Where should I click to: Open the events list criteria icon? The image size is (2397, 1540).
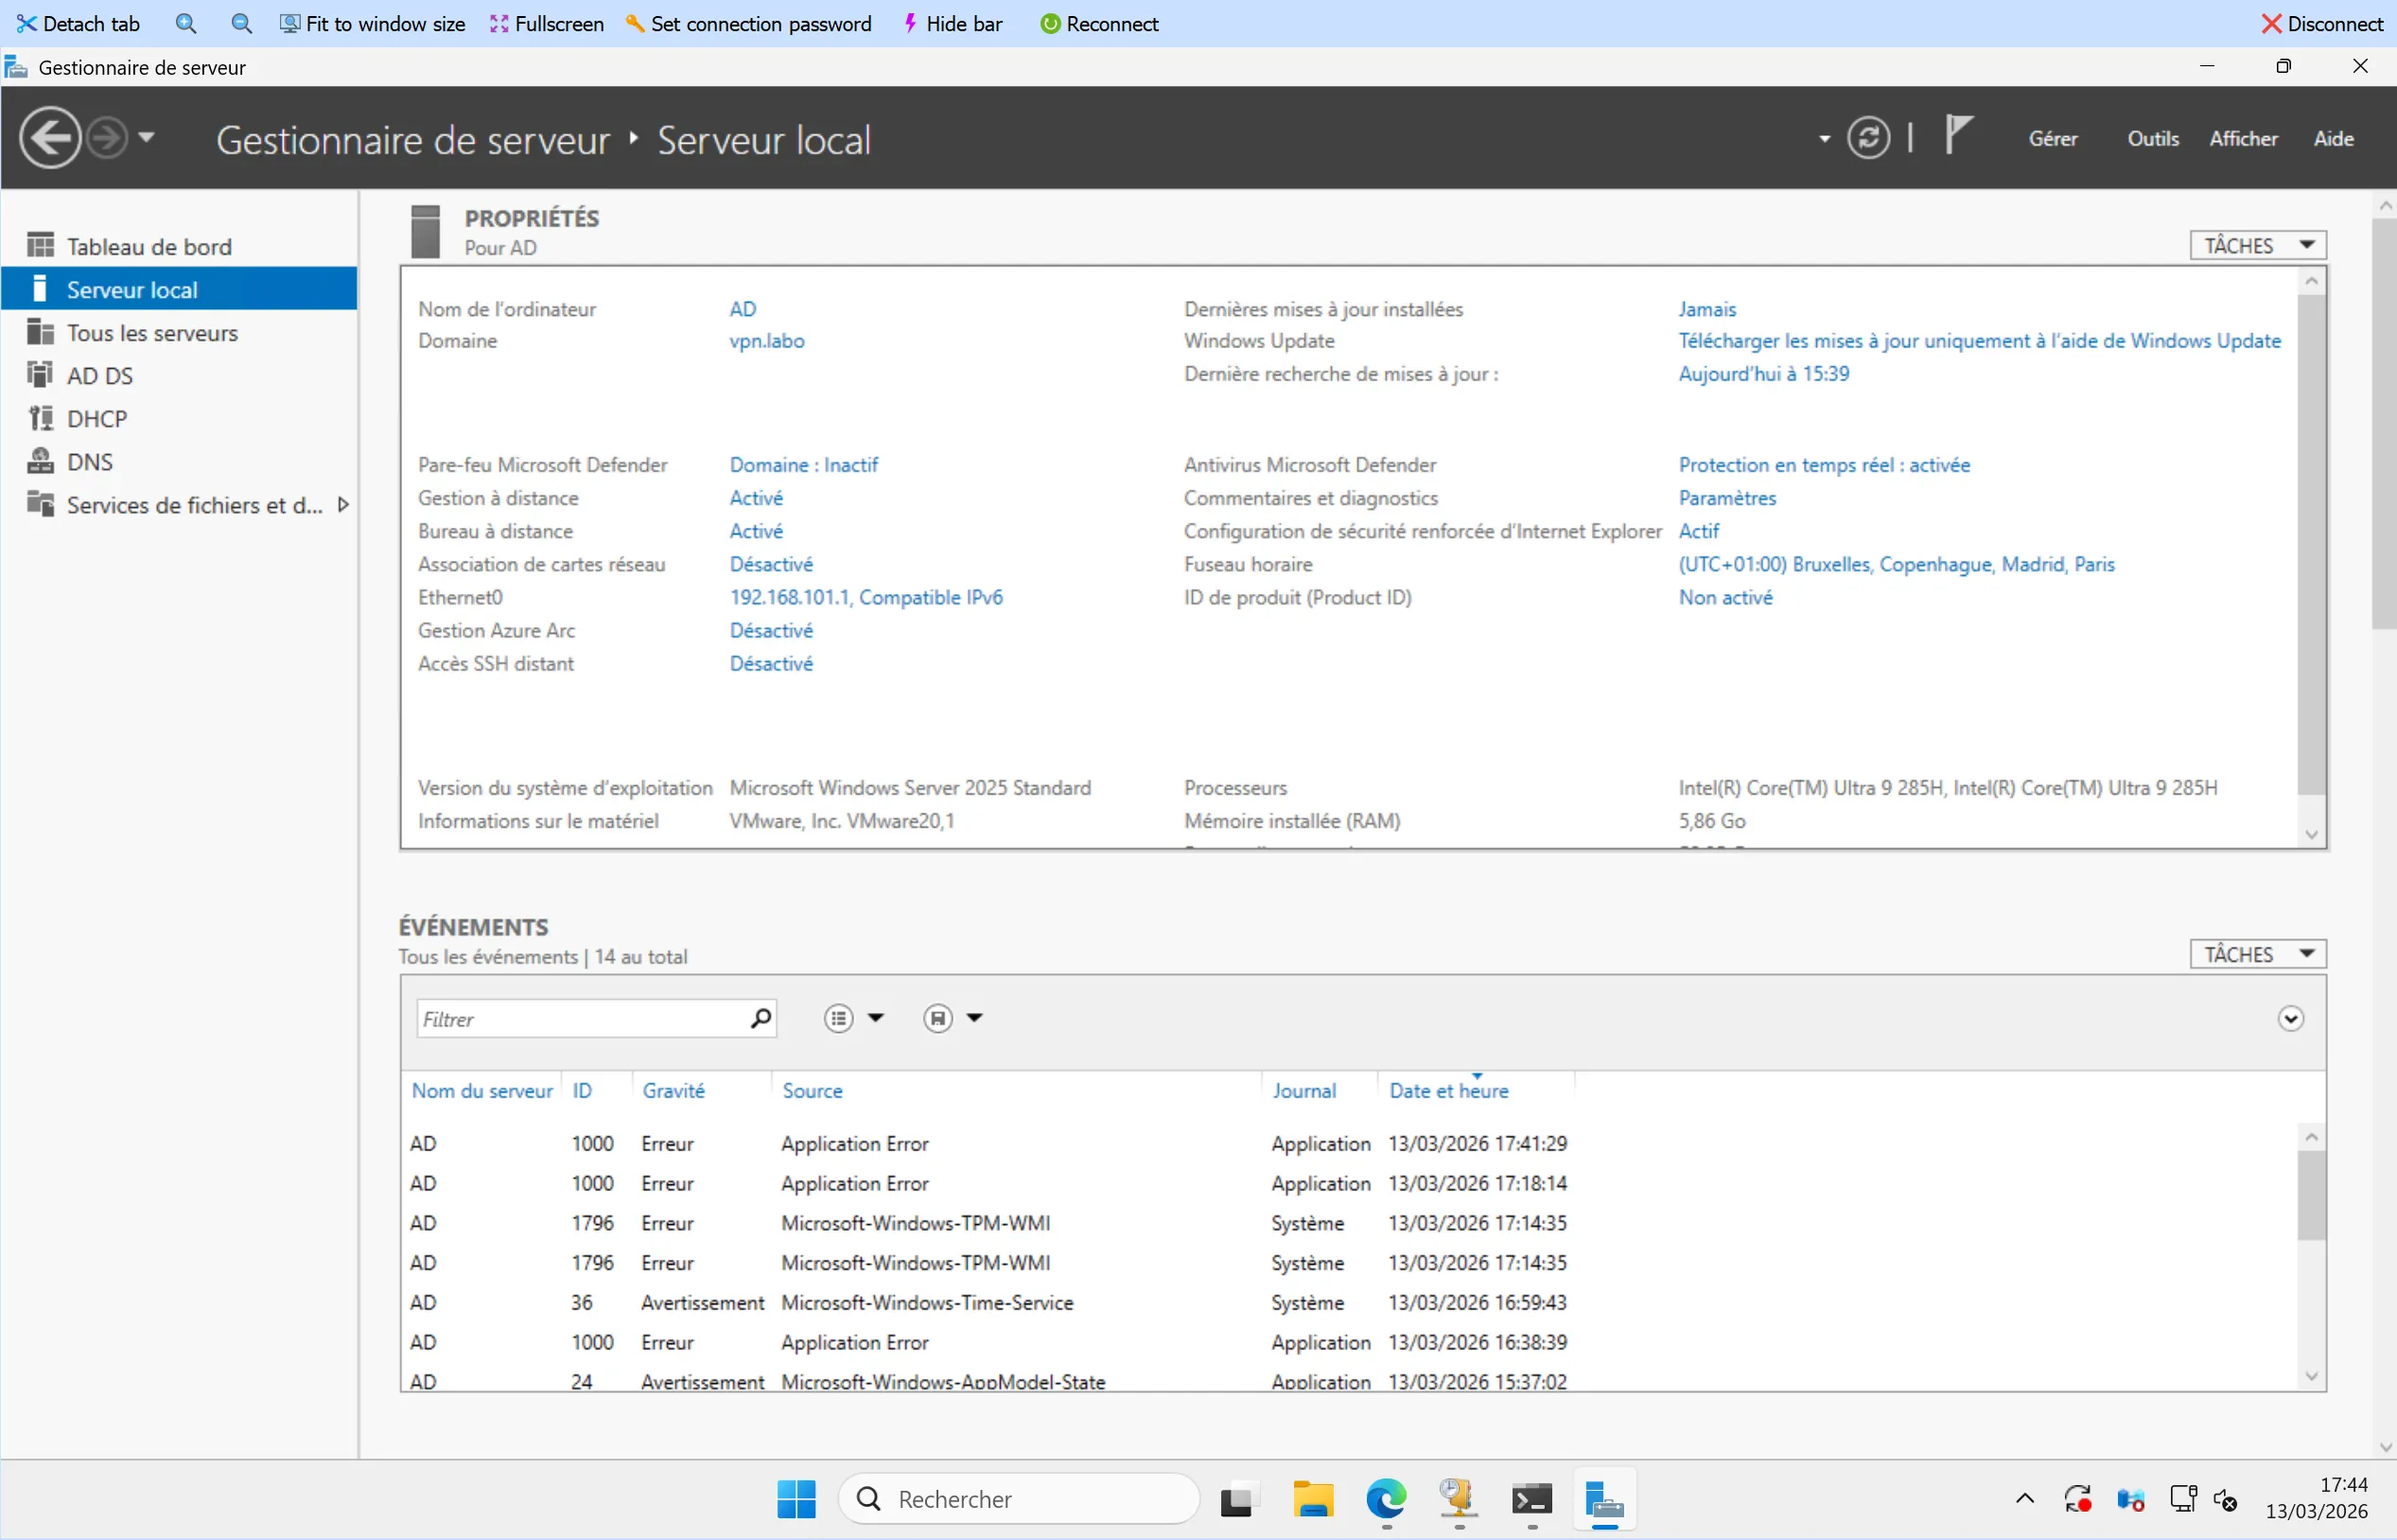click(838, 1018)
